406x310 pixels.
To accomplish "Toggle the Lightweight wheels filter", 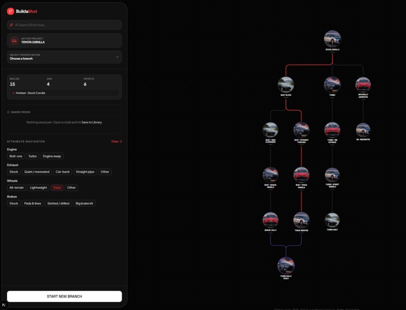I will pyautogui.click(x=38, y=188).
